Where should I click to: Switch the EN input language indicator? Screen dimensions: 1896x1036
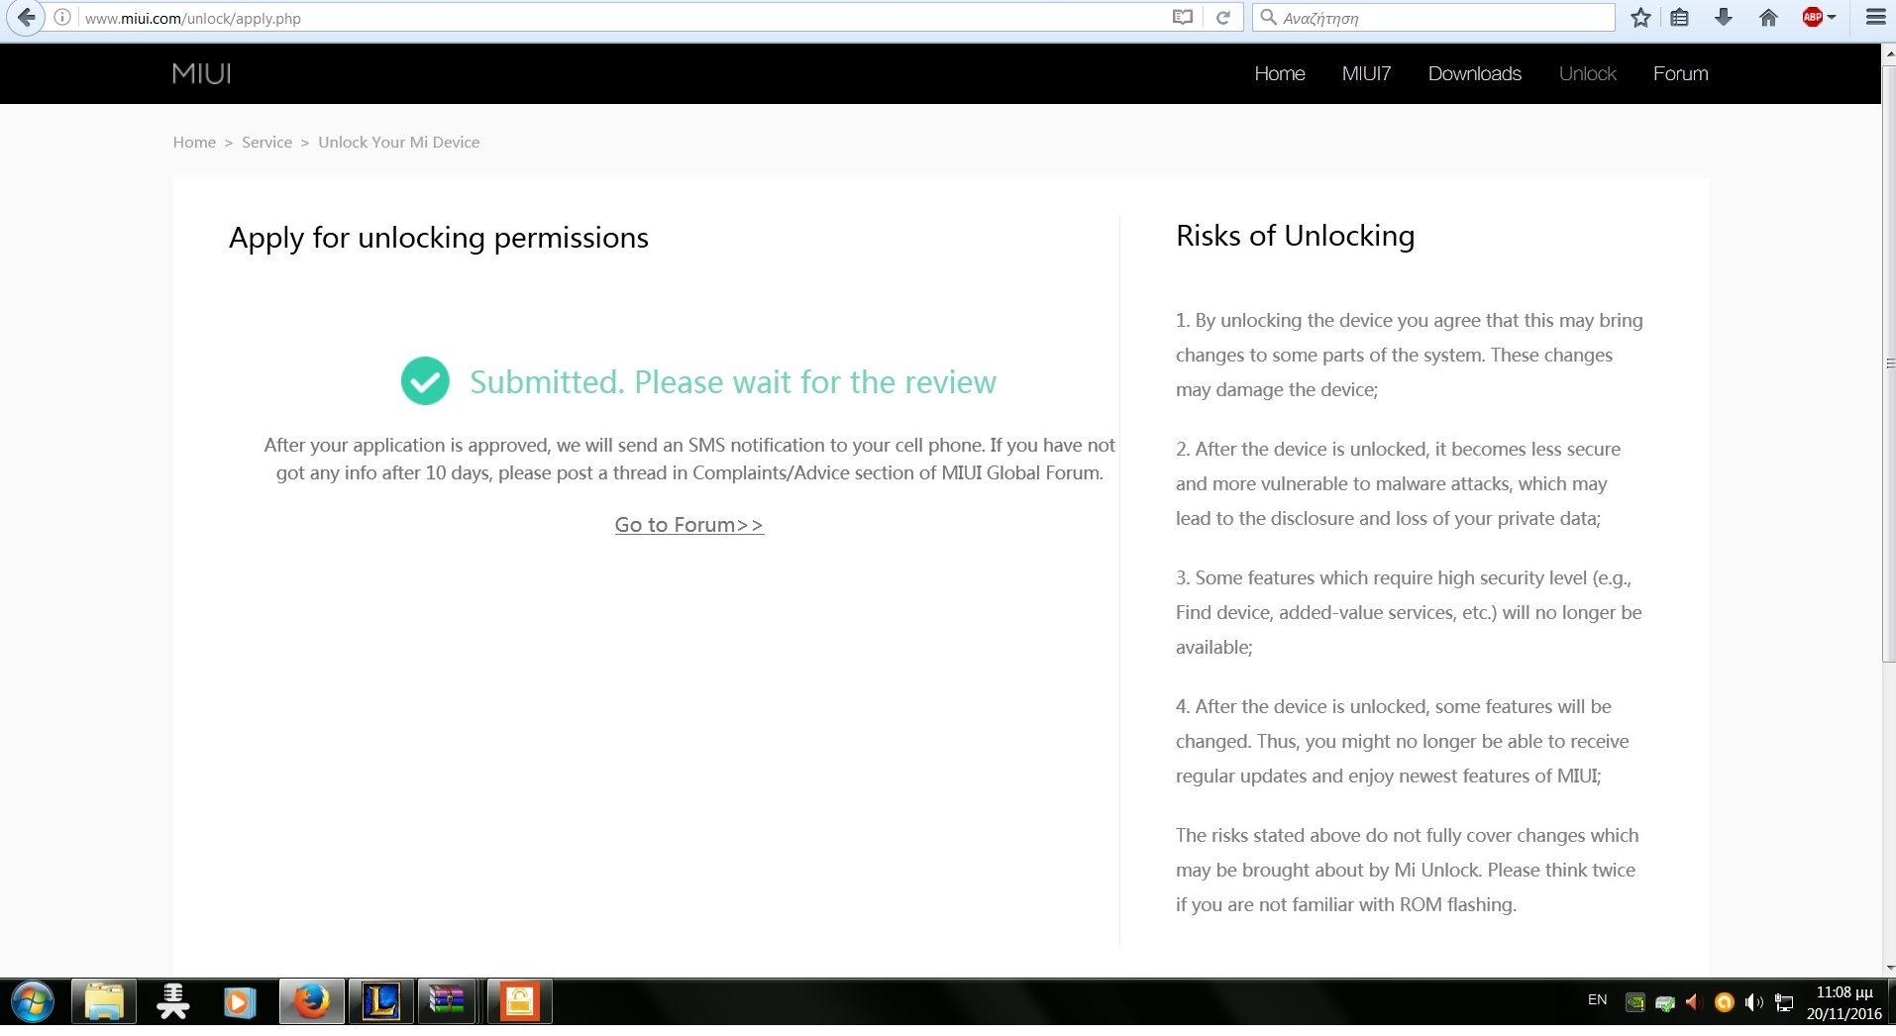pos(1597,1000)
